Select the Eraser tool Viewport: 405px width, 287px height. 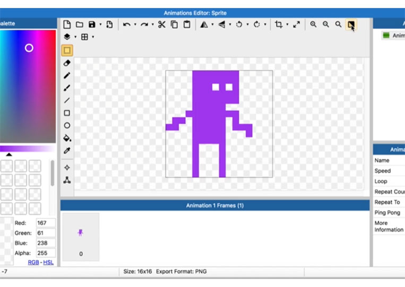(x=67, y=63)
